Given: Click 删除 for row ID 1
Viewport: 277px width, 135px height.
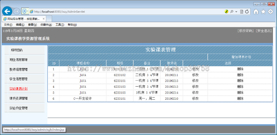Looking at the screenshot, I should (240, 69).
